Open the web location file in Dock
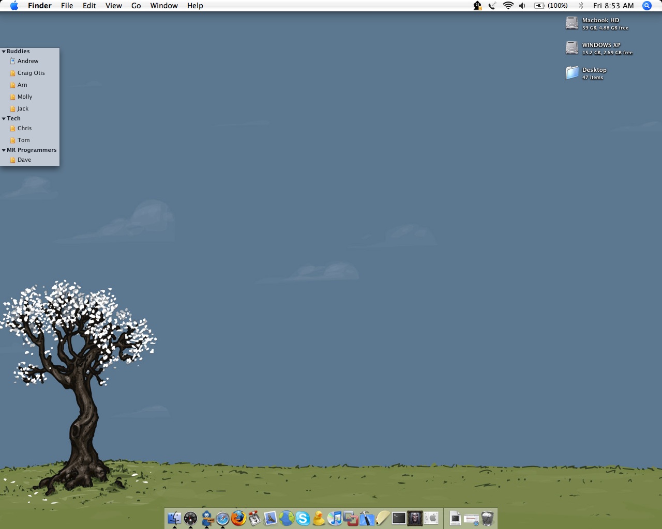Viewport: 662px width, 529px height. [x=471, y=519]
